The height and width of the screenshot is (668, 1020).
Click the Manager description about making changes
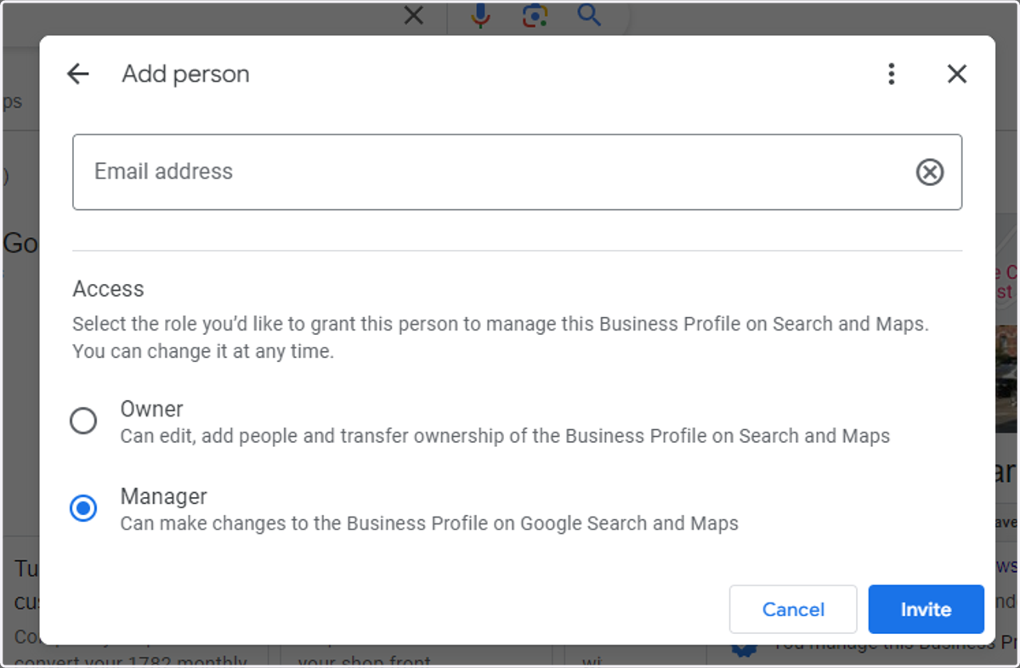click(429, 524)
